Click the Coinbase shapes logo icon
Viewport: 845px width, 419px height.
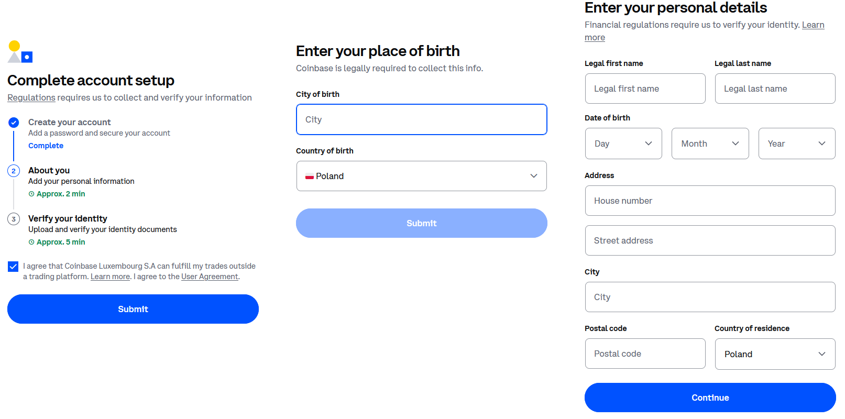[x=20, y=52]
